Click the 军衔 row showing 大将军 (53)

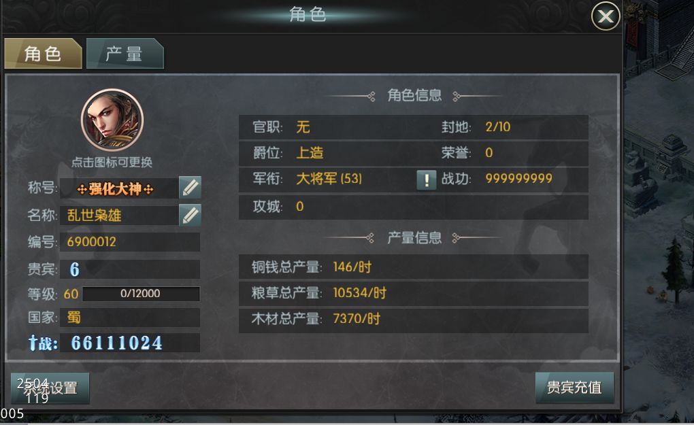(327, 179)
